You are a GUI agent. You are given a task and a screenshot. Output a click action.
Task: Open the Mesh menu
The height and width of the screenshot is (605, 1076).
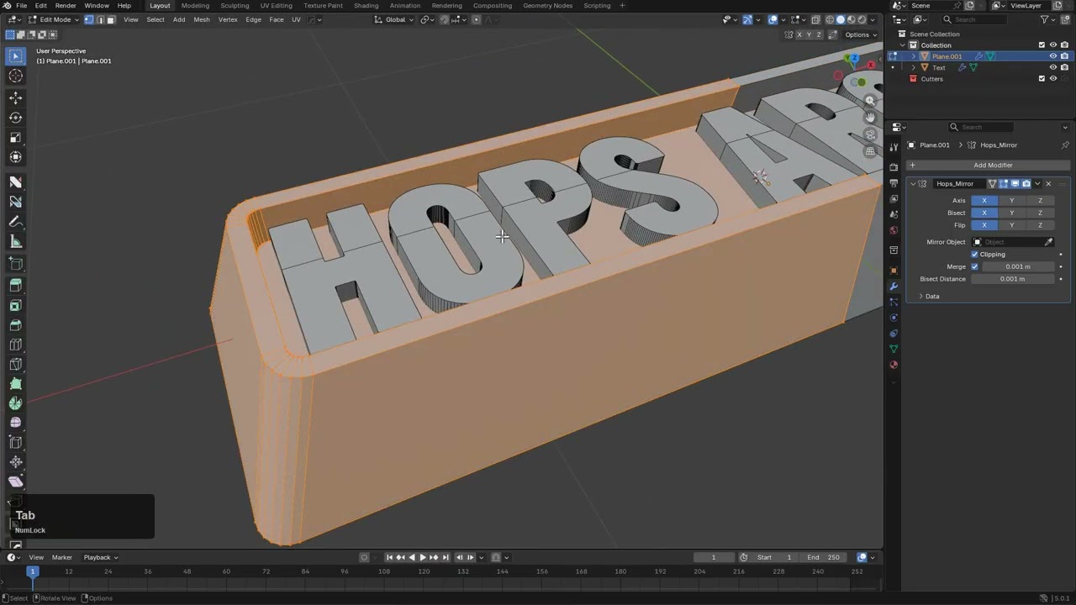(202, 19)
